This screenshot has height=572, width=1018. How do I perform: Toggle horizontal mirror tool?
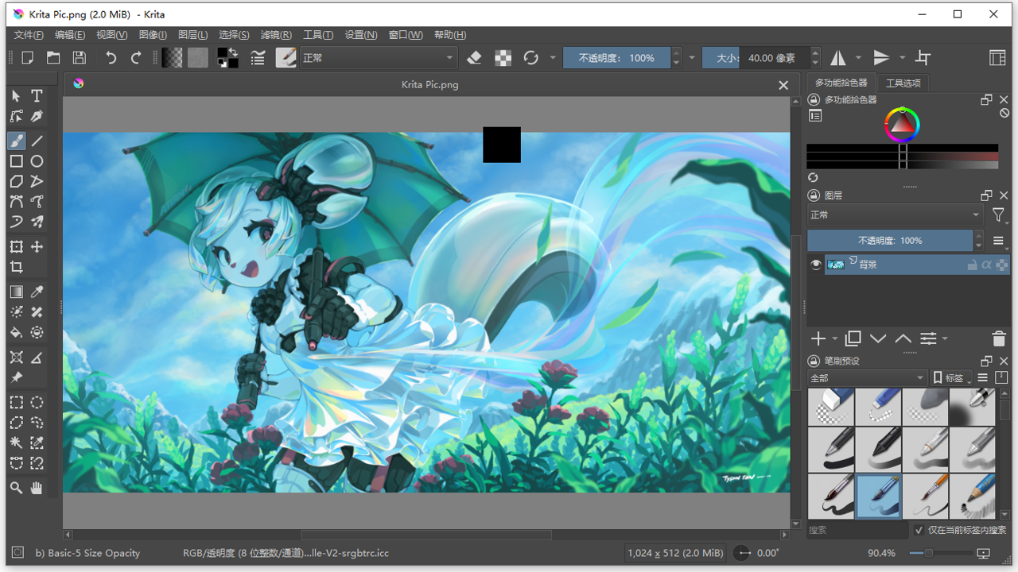(x=838, y=58)
